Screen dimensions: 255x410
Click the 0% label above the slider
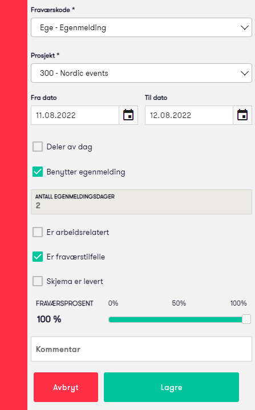[114, 303]
